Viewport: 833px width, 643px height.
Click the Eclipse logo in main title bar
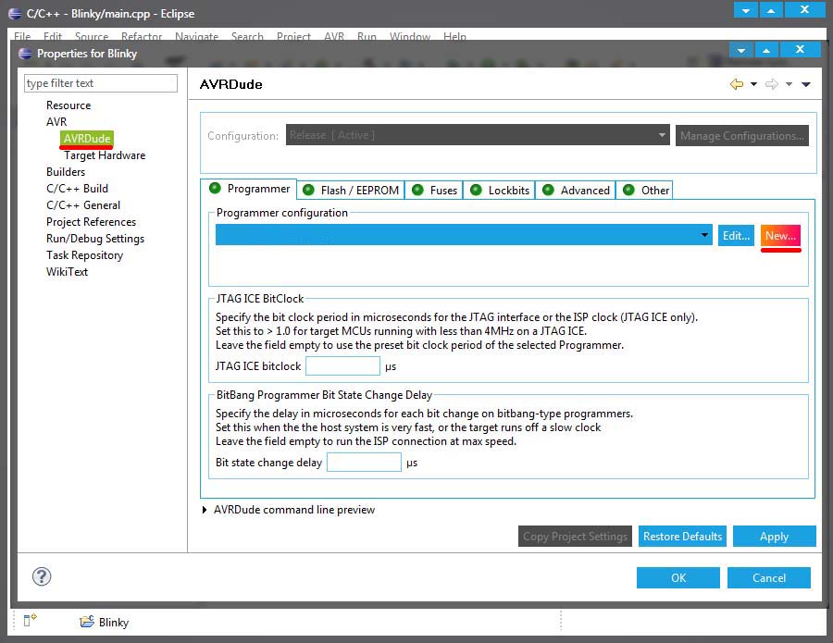click(15, 14)
